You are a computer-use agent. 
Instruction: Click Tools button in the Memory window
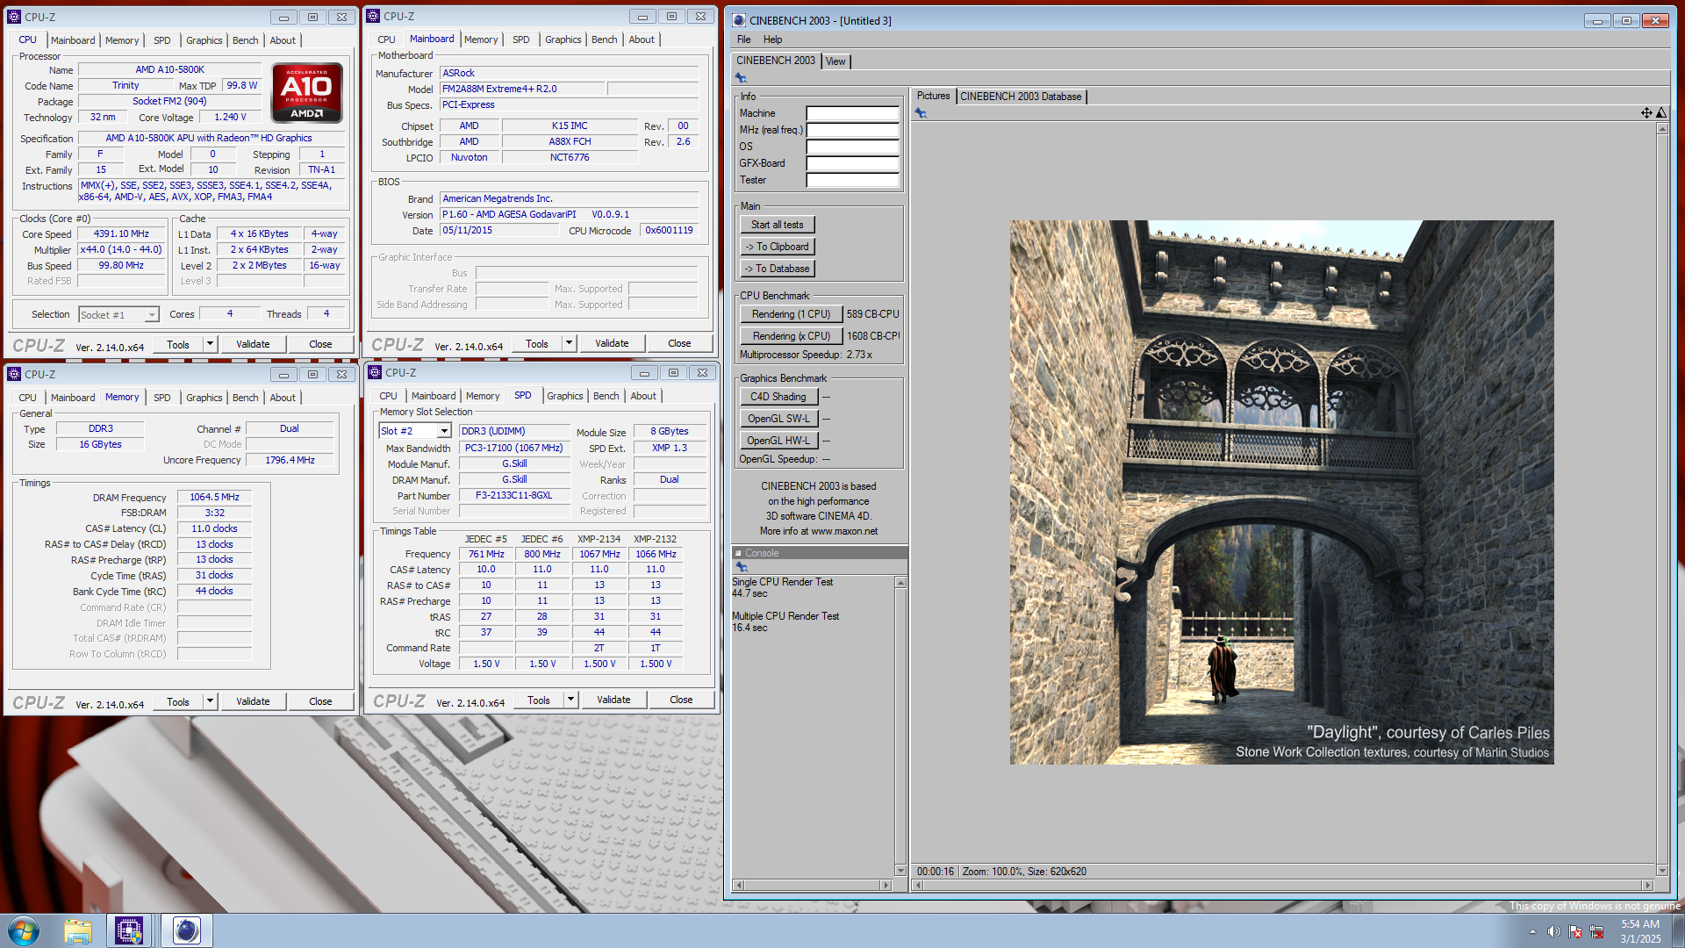tap(178, 701)
